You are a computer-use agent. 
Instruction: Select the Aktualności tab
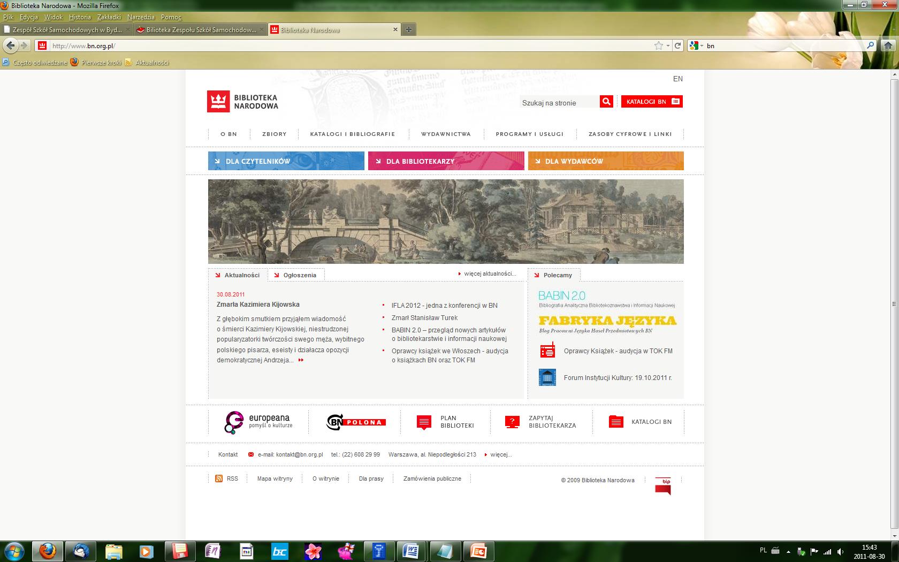coord(238,275)
